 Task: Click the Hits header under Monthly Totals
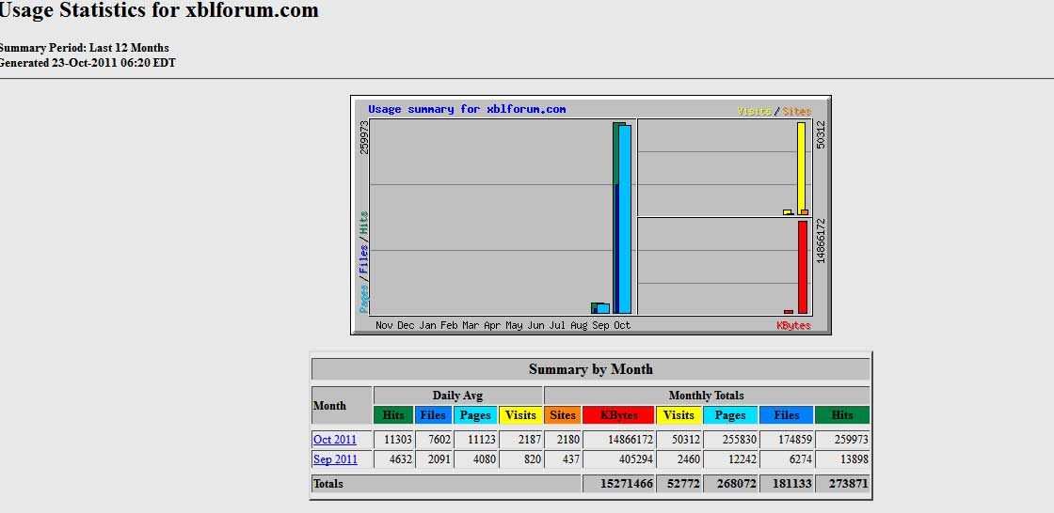pos(842,414)
